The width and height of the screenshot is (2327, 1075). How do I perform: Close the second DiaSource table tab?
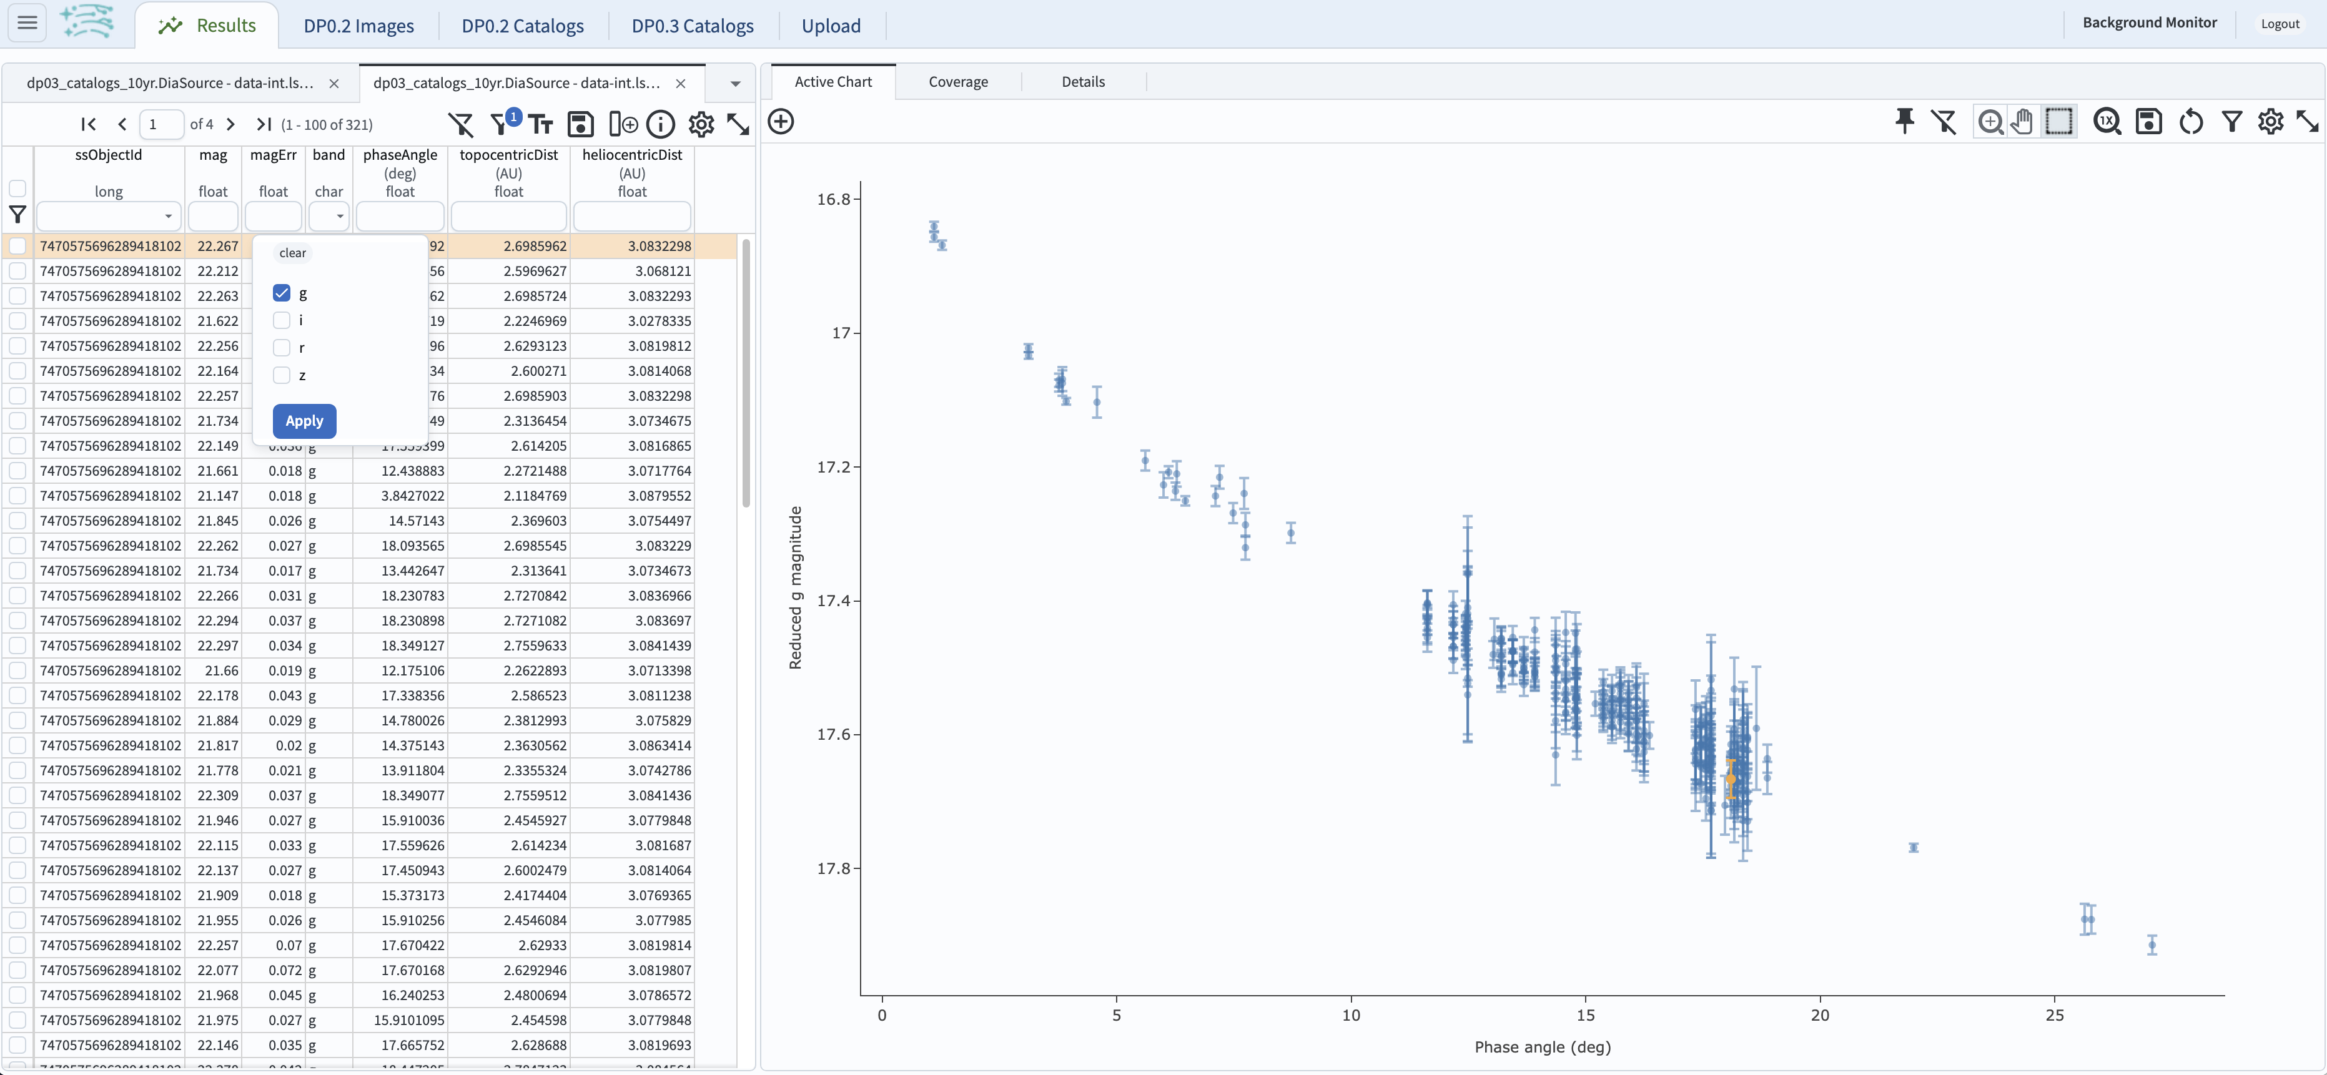(681, 83)
